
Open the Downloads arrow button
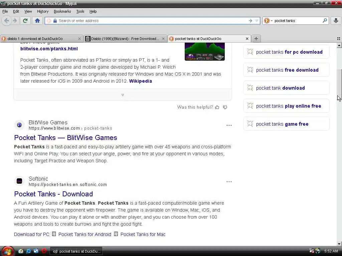(336, 21)
